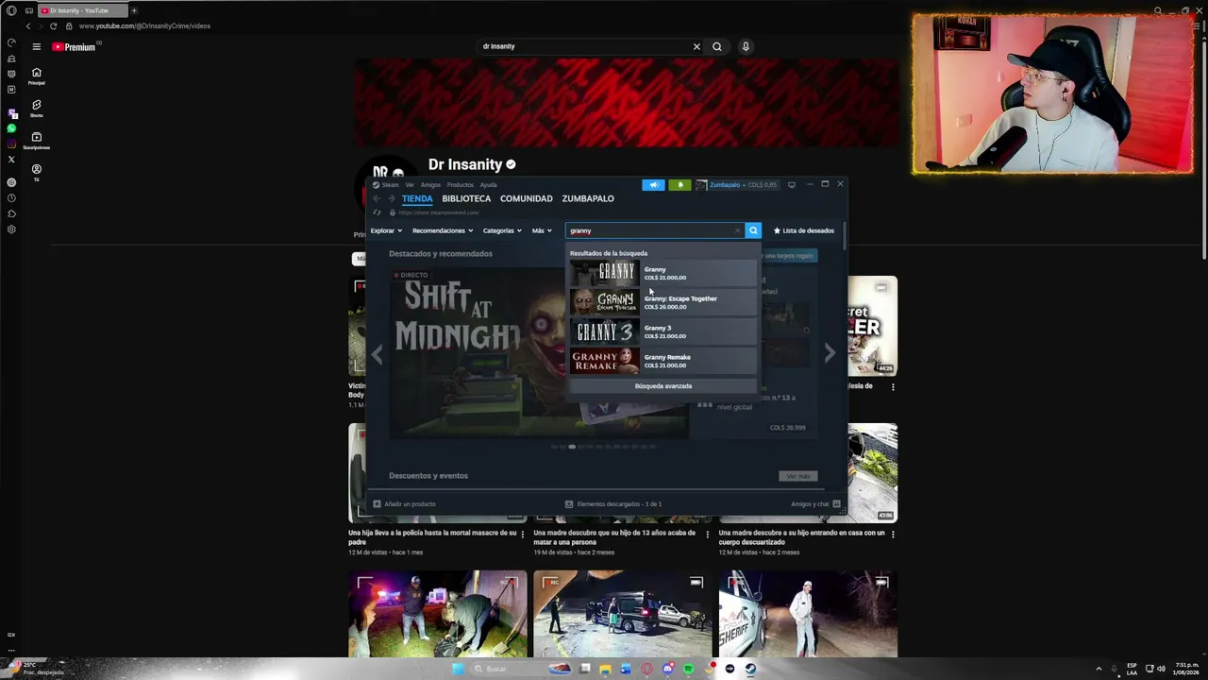Open the Steam 'Productos' menu

461,185
